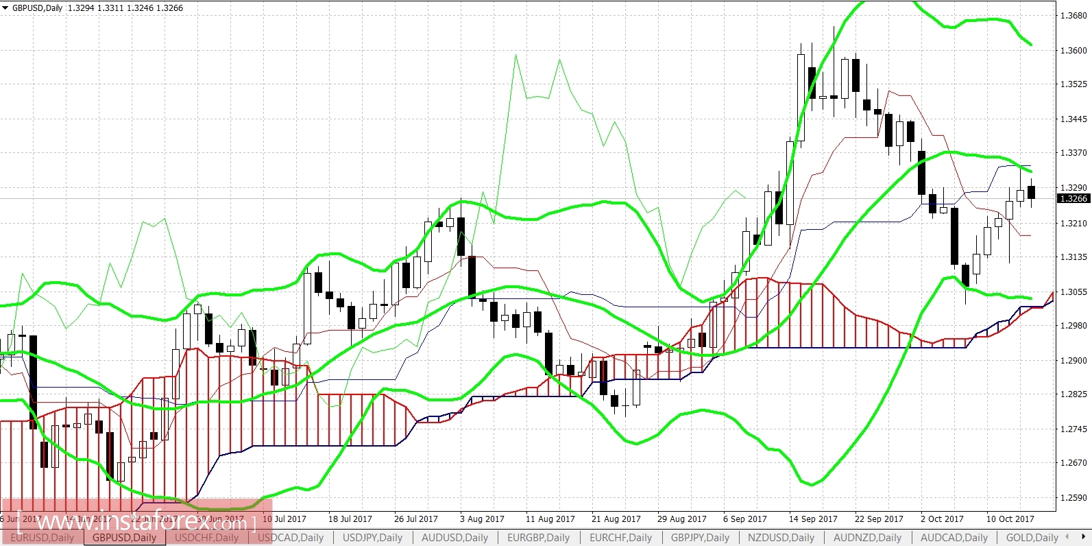Click the 18 Jul 2017 date label

pos(350,519)
